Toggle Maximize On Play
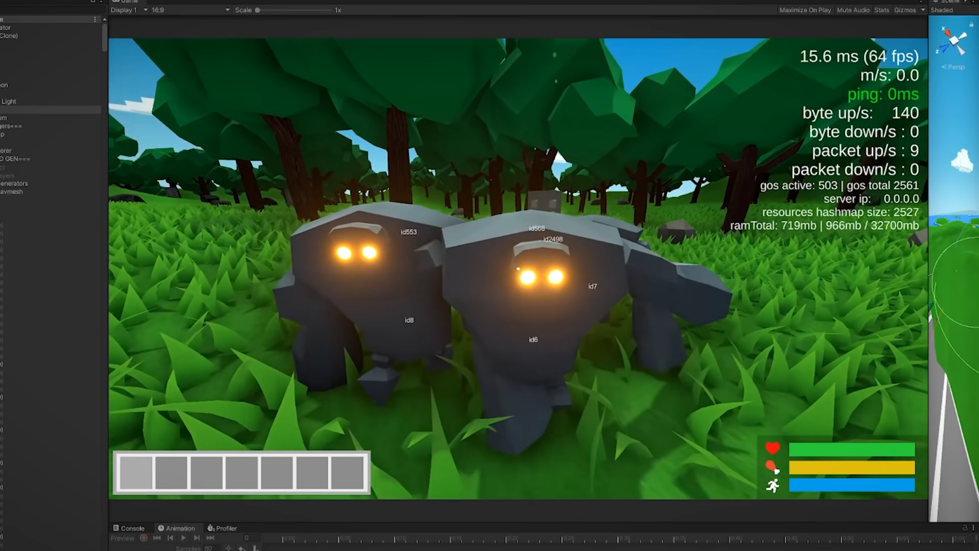Viewport: 979px width, 551px height. point(805,10)
